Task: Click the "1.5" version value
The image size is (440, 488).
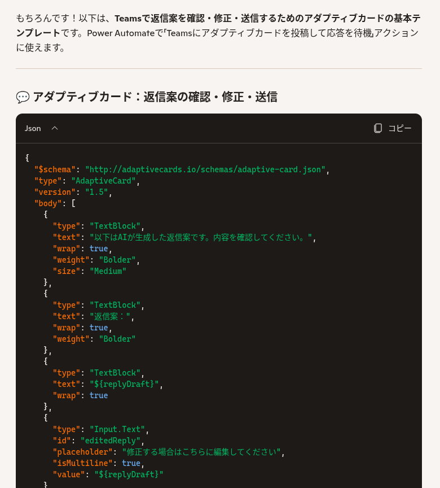Action: coord(96,192)
